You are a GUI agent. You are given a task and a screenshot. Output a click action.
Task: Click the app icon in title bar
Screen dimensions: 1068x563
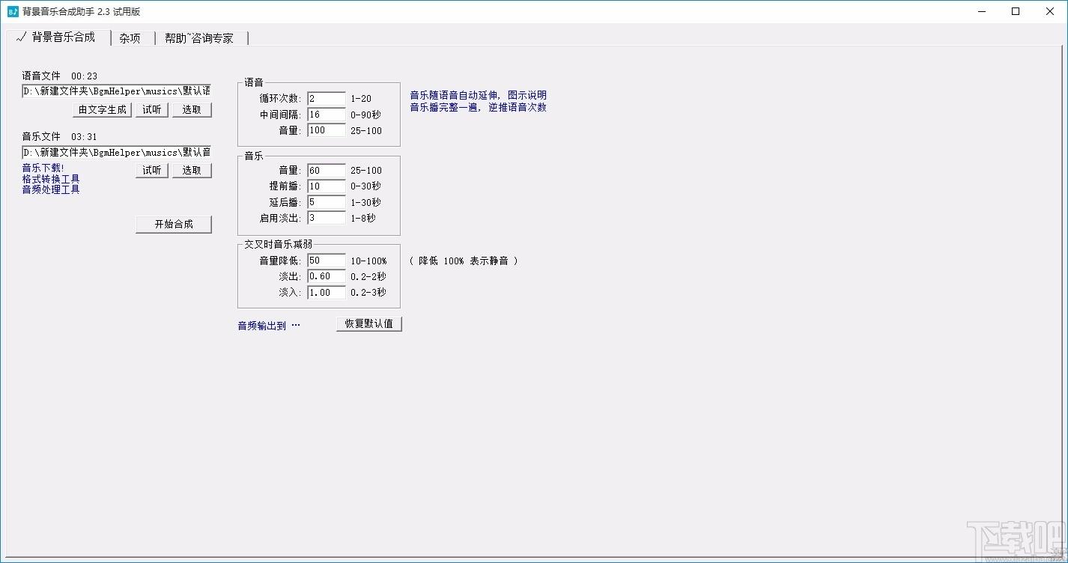click(x=13, y=11)
